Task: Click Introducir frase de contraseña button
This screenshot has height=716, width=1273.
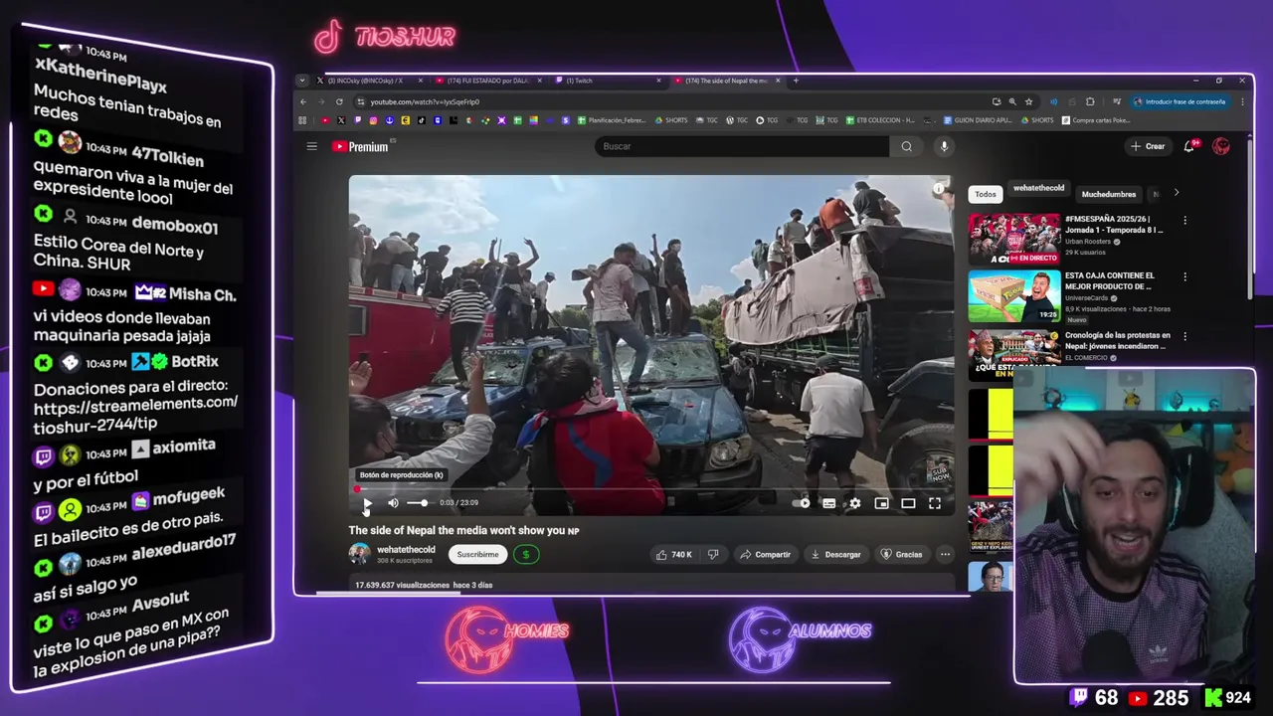Action: coord(1180,101)
